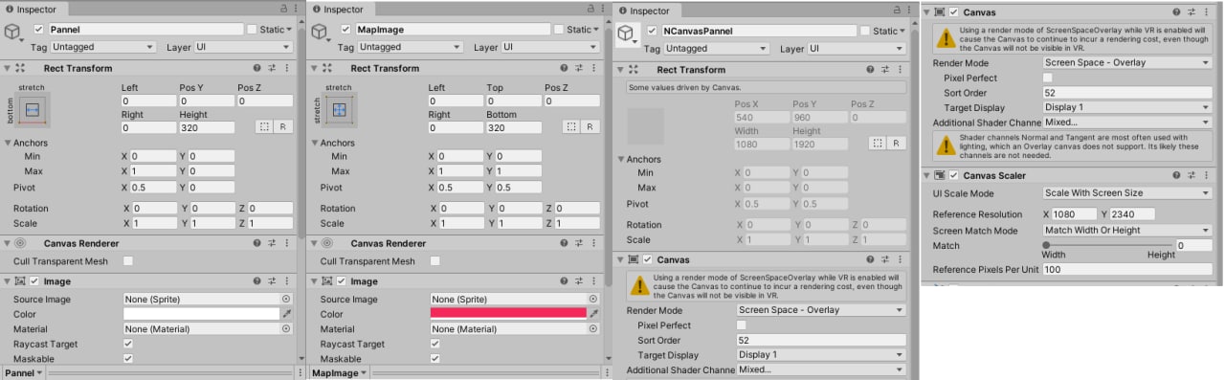Screen dimensions: 1225x380
Task: Enable the Static checkbox for MapImage
Action: click(x=558, y=30)
